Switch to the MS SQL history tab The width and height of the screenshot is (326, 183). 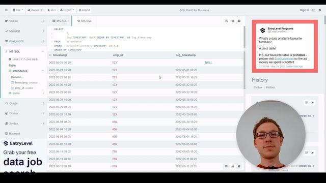(x=84, y=21)
